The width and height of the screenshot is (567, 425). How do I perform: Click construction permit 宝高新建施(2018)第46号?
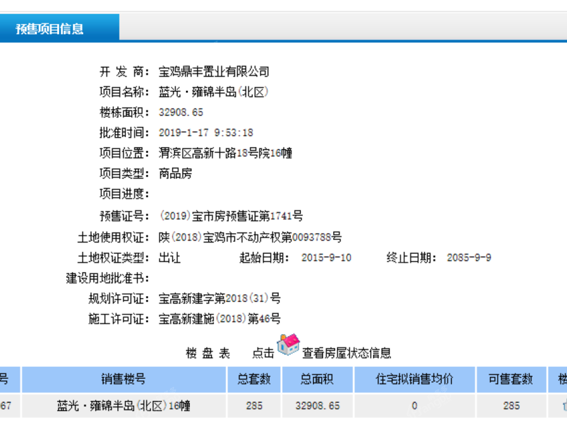coord(220,319)
